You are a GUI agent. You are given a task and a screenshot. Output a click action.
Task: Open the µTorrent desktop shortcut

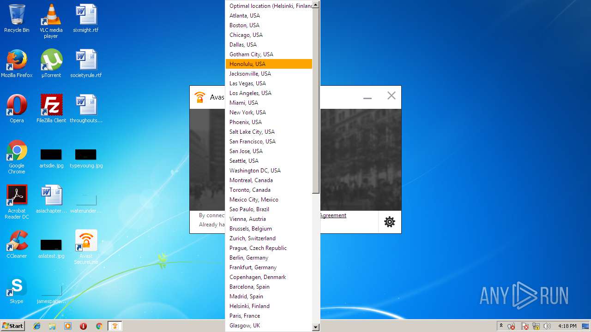51,64
